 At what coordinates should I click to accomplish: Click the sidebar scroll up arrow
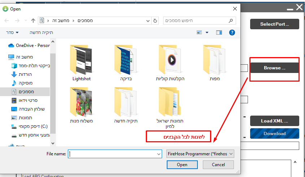[53, 42]
